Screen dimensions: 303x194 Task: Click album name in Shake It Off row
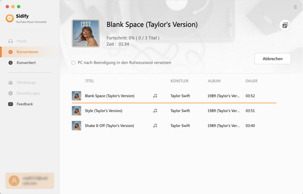224,126
